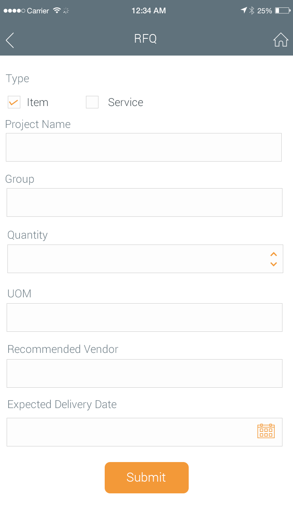Tap the UOM input box
Viewport: 293px width, 518px height.
coord(144,317)
